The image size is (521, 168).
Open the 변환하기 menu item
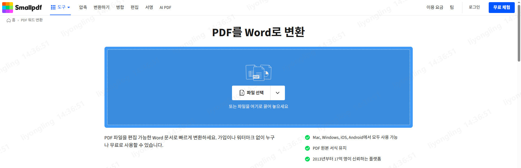point(101,7)
